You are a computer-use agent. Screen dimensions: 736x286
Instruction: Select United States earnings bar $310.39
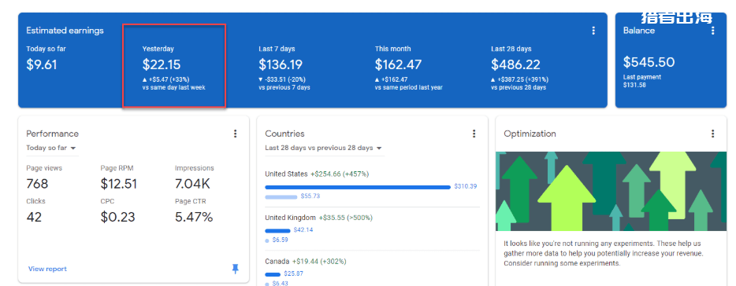point(358,187)
